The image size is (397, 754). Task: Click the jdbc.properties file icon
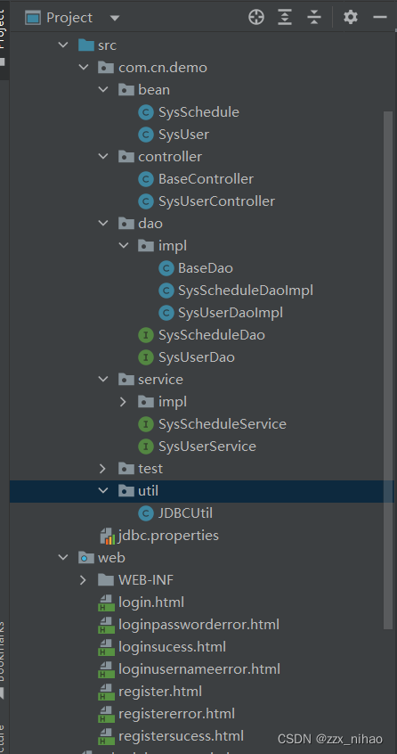click(107, 536)
